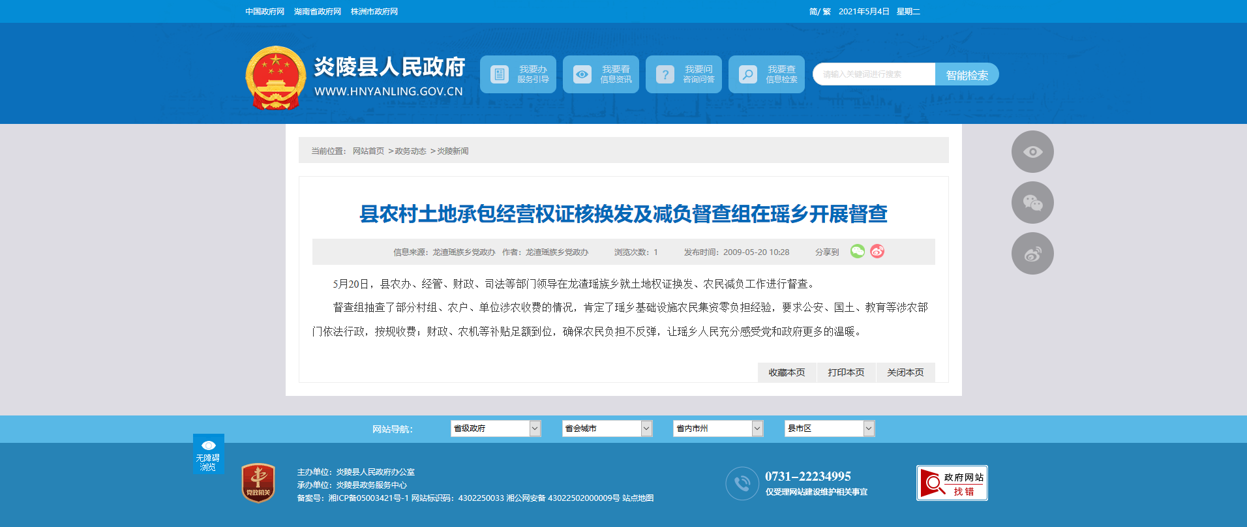The height and width of the screenshot is (527, 1247).
Task: Click the Weibo share icon in article info bar
Action: point(877,251)
